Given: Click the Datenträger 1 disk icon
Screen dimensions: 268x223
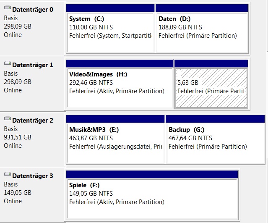Looking at the screenshot, I should coord(7,64).
